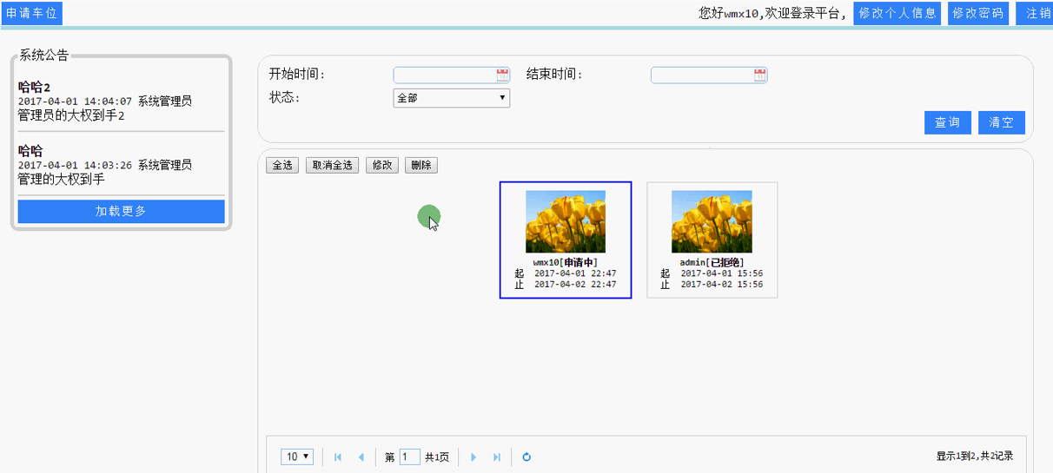This screenshot has height=473, width=1053.
Task: Click the 显示1到2,共2记录 status text
Action: (x=974, y=457)
